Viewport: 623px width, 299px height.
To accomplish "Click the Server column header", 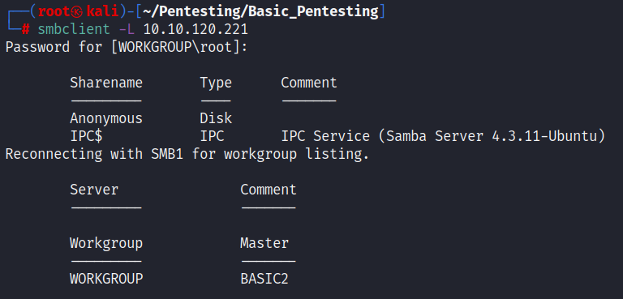I will click(x=94, y=190).
